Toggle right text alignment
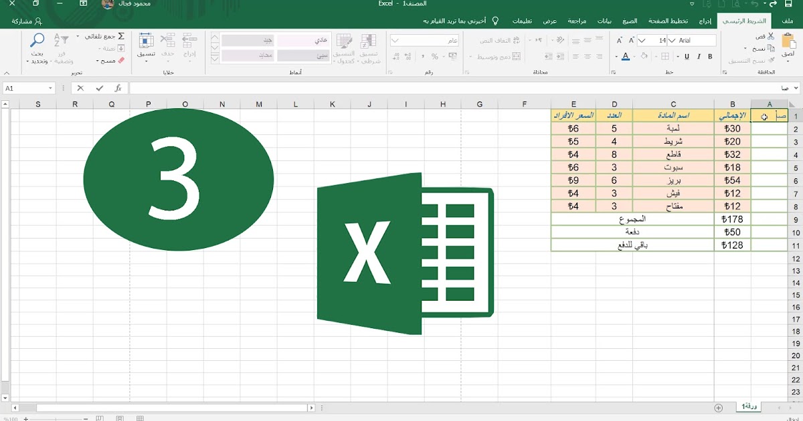Image resolution: width=803 pixels, height=421 pixels. pos(599,56)
